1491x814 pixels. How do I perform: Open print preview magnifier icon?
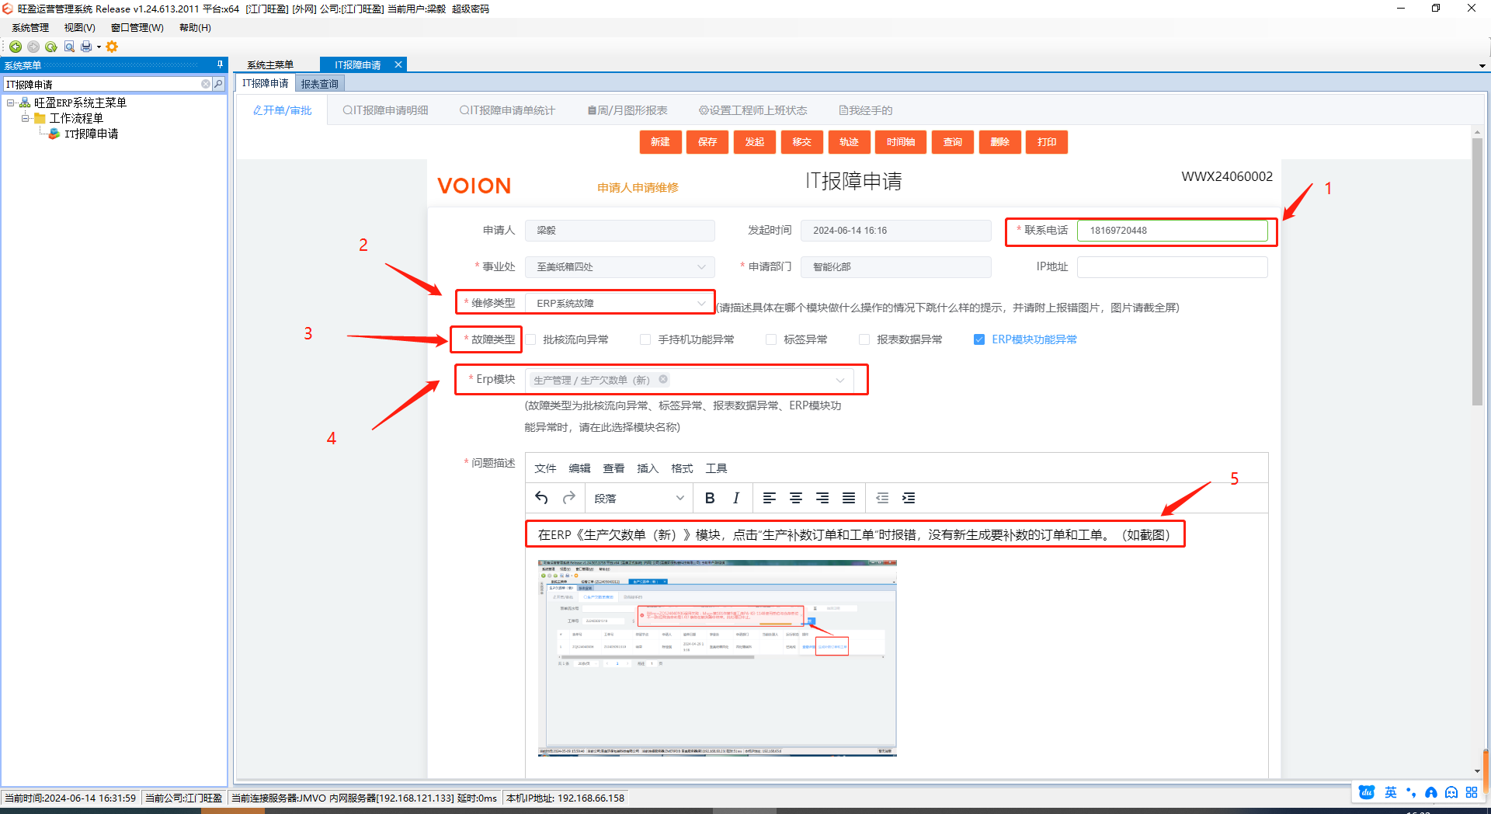click(x=69, y=47)
